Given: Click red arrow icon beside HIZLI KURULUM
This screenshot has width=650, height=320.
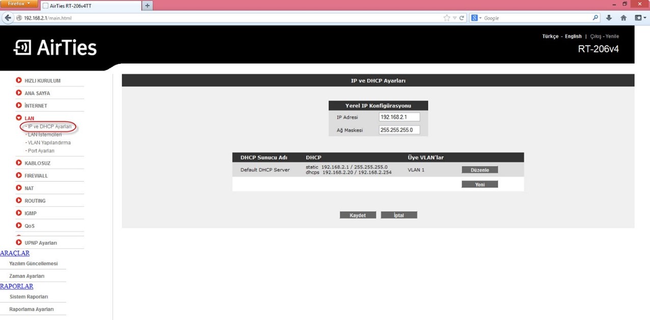Looking at the screenshot, I should pyautogui.click(x=19, y=80).
